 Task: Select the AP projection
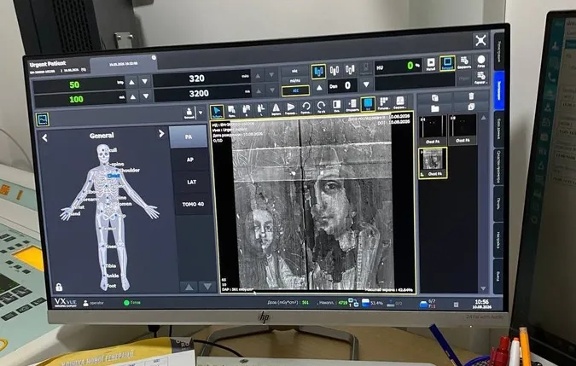(x=190, y=160)
